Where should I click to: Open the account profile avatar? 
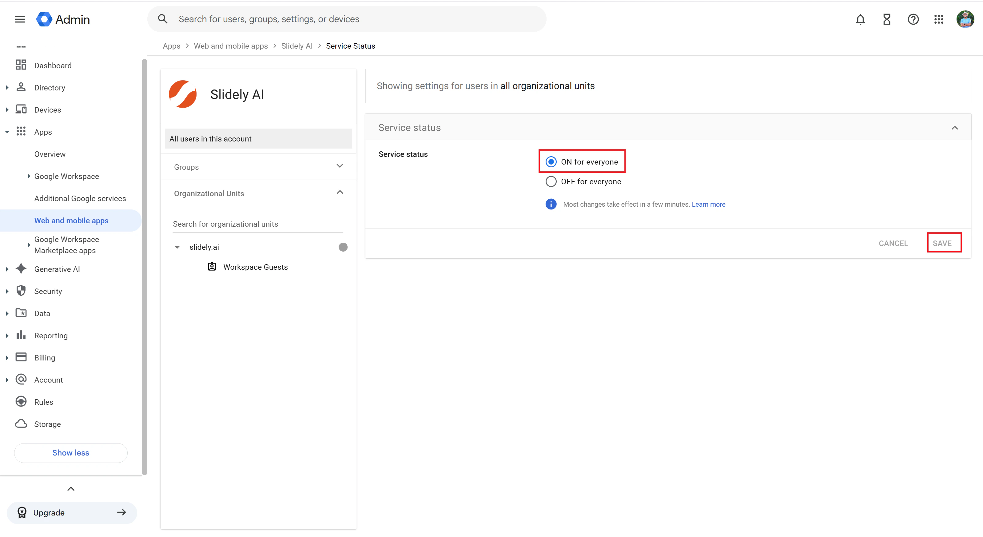(965, 19)
